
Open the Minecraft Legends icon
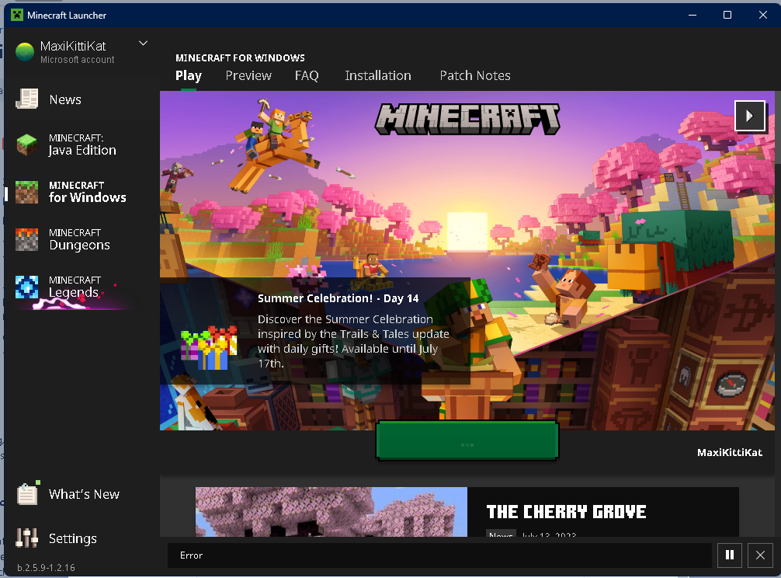coord(26,287)
